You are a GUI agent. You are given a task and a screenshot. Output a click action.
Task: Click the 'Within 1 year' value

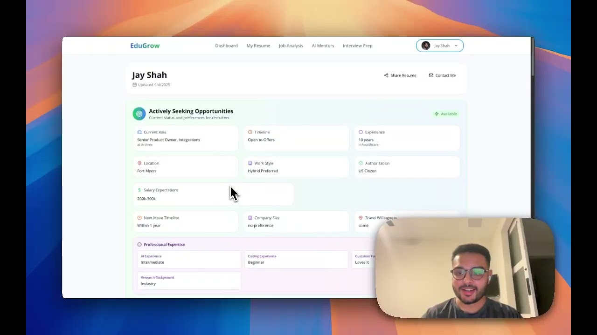pos(149,225)
